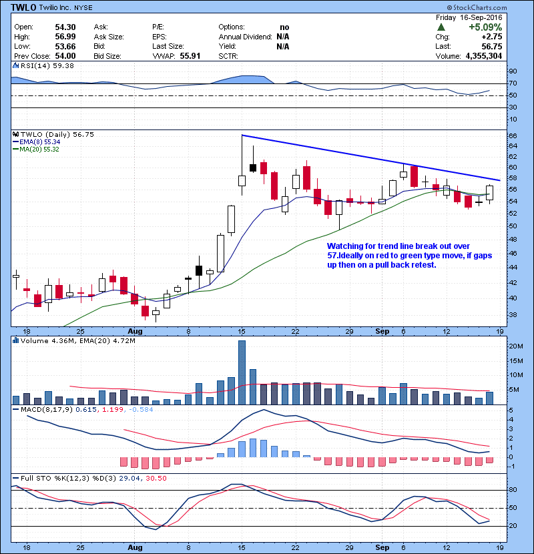
Task: Click the Open value 54.30
Action: [x=65, y=27]
